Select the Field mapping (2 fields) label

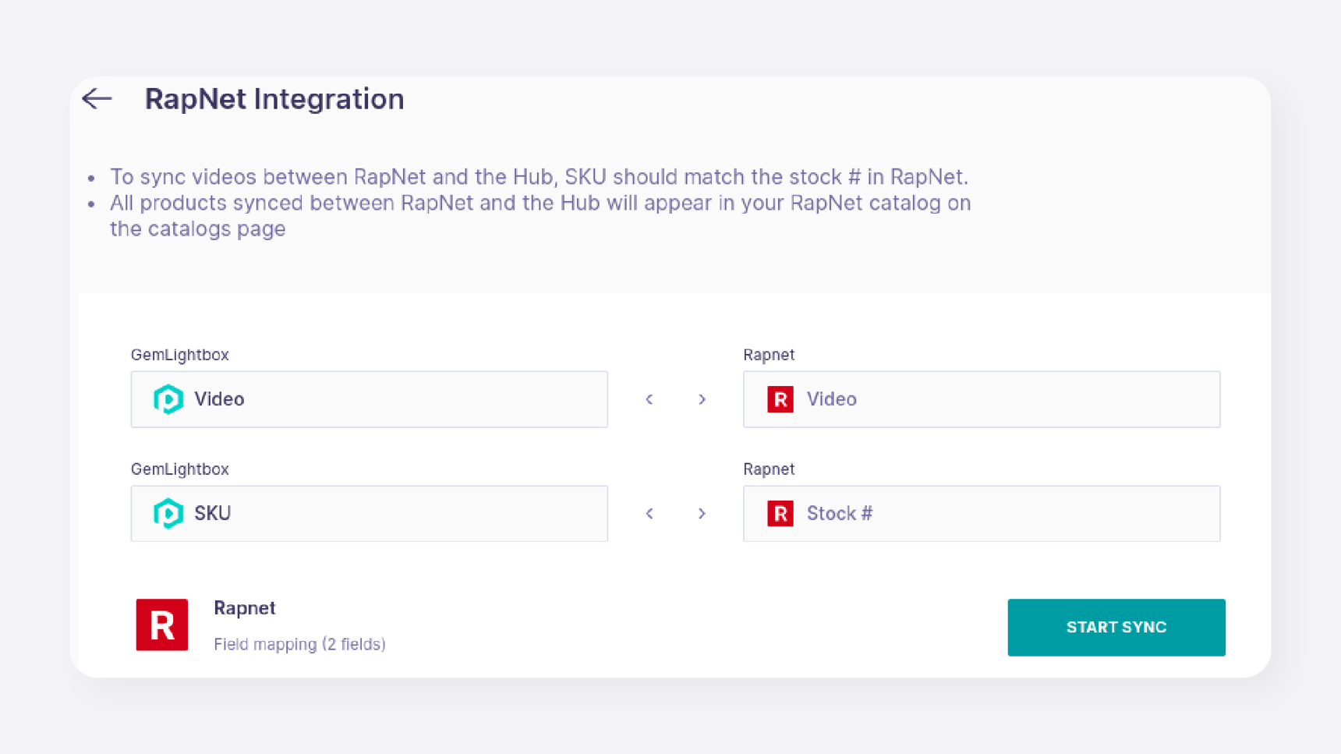tap(300, 643)
